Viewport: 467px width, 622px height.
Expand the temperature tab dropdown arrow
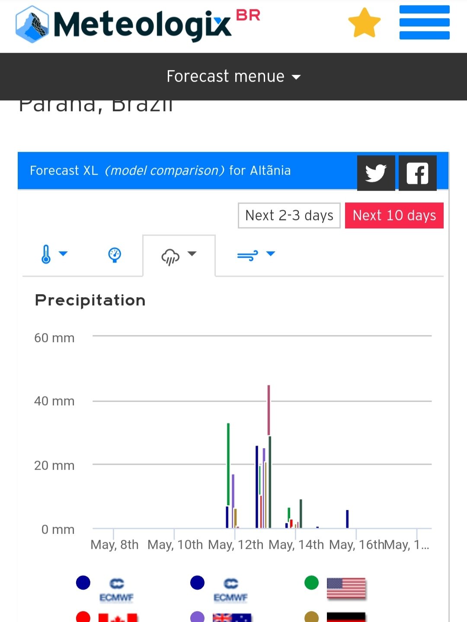[x=63, y=254]
